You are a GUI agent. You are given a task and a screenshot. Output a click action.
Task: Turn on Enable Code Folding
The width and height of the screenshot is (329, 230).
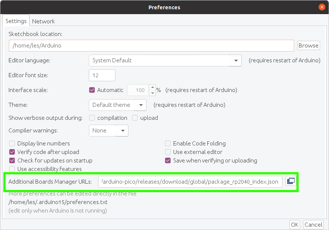(168, 144)
